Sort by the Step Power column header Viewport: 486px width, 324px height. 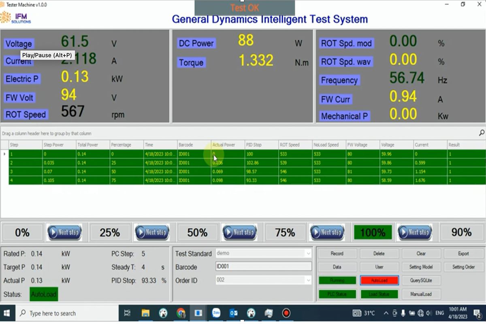59,145
